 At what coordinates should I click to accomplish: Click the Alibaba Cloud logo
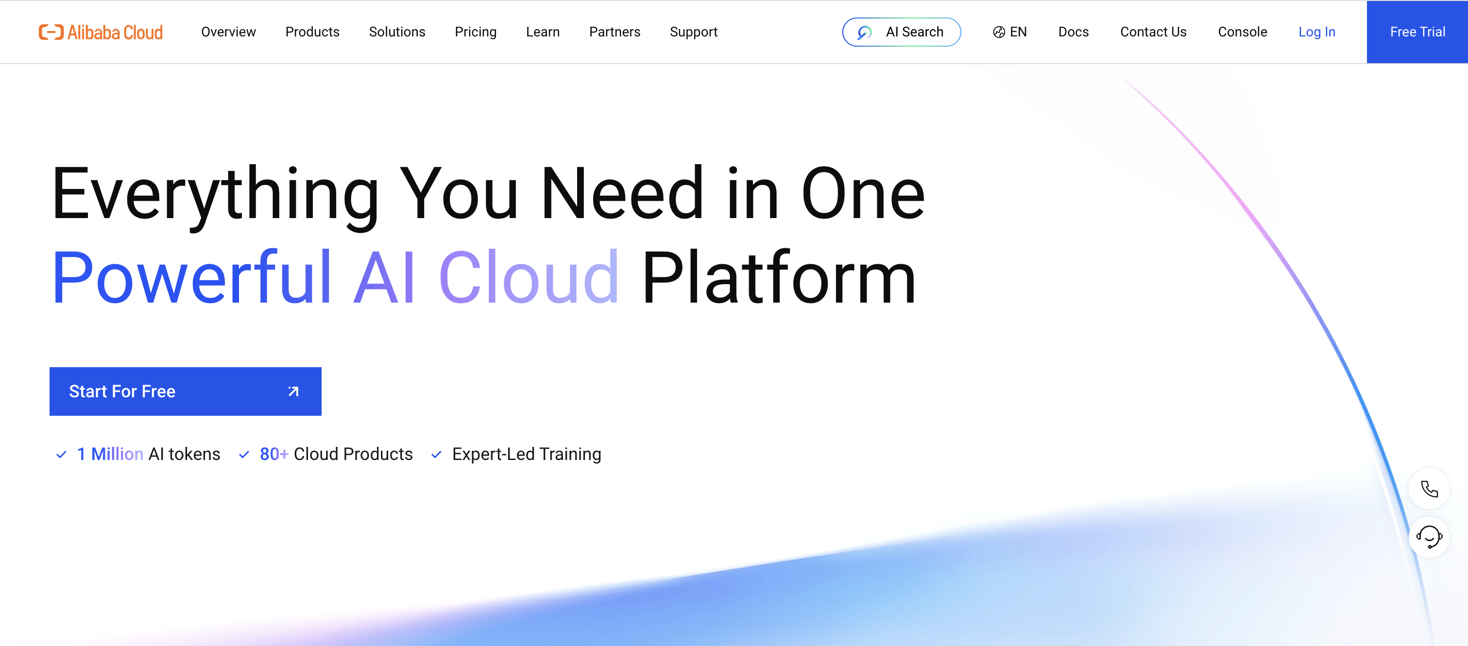(101, 32)
